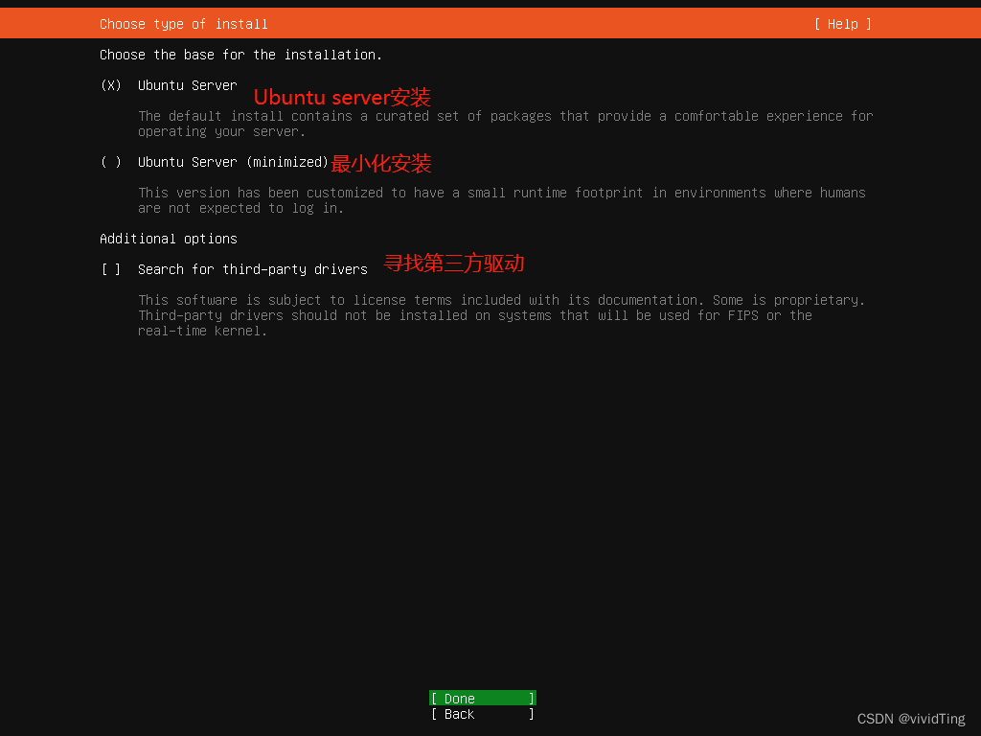Toggle the drivers option under Additional options
Image resolution: width=981 pixels, height=736 pixels.
110,268
